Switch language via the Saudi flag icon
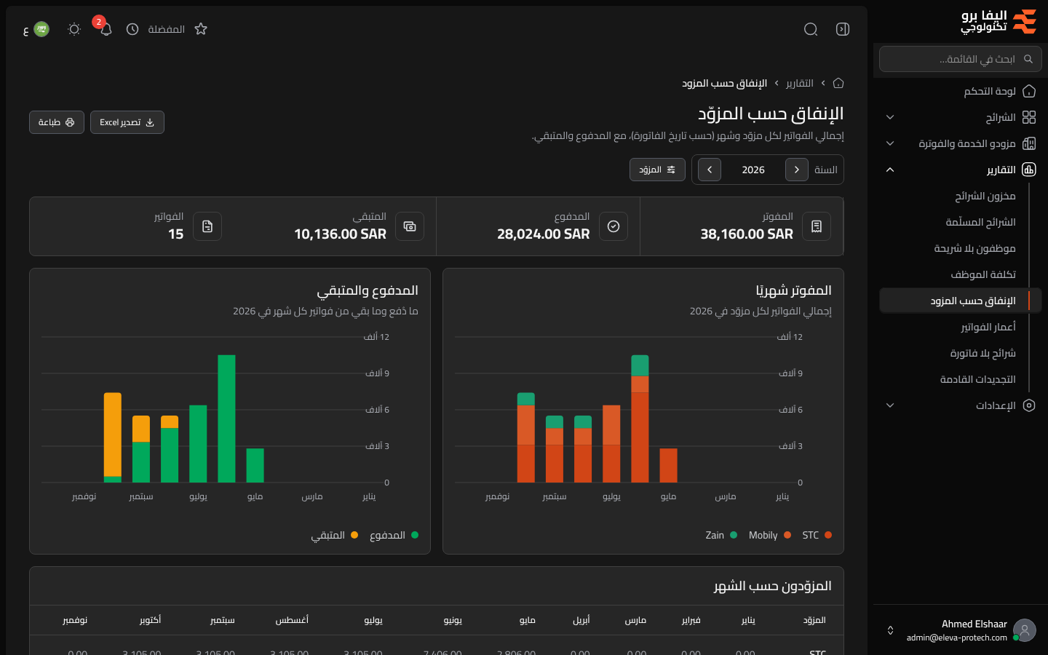Screen dimensions: 1048x655 [41, 29]
